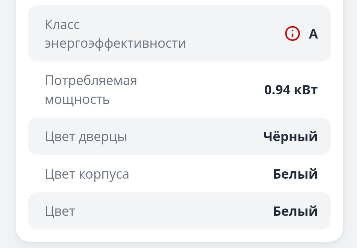Click the red info icon beside class A
The width and height of the screenshot is (357, 248).
tap(293, 34)
